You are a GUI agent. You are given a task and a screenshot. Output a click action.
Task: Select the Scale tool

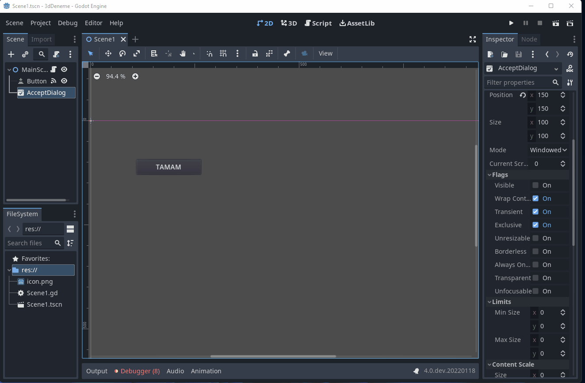point(136,53)
